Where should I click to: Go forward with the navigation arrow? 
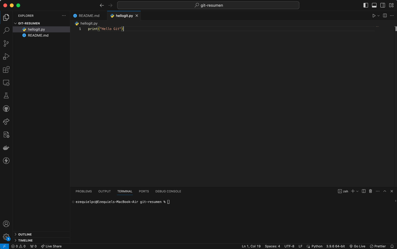(x=110, y=5)
